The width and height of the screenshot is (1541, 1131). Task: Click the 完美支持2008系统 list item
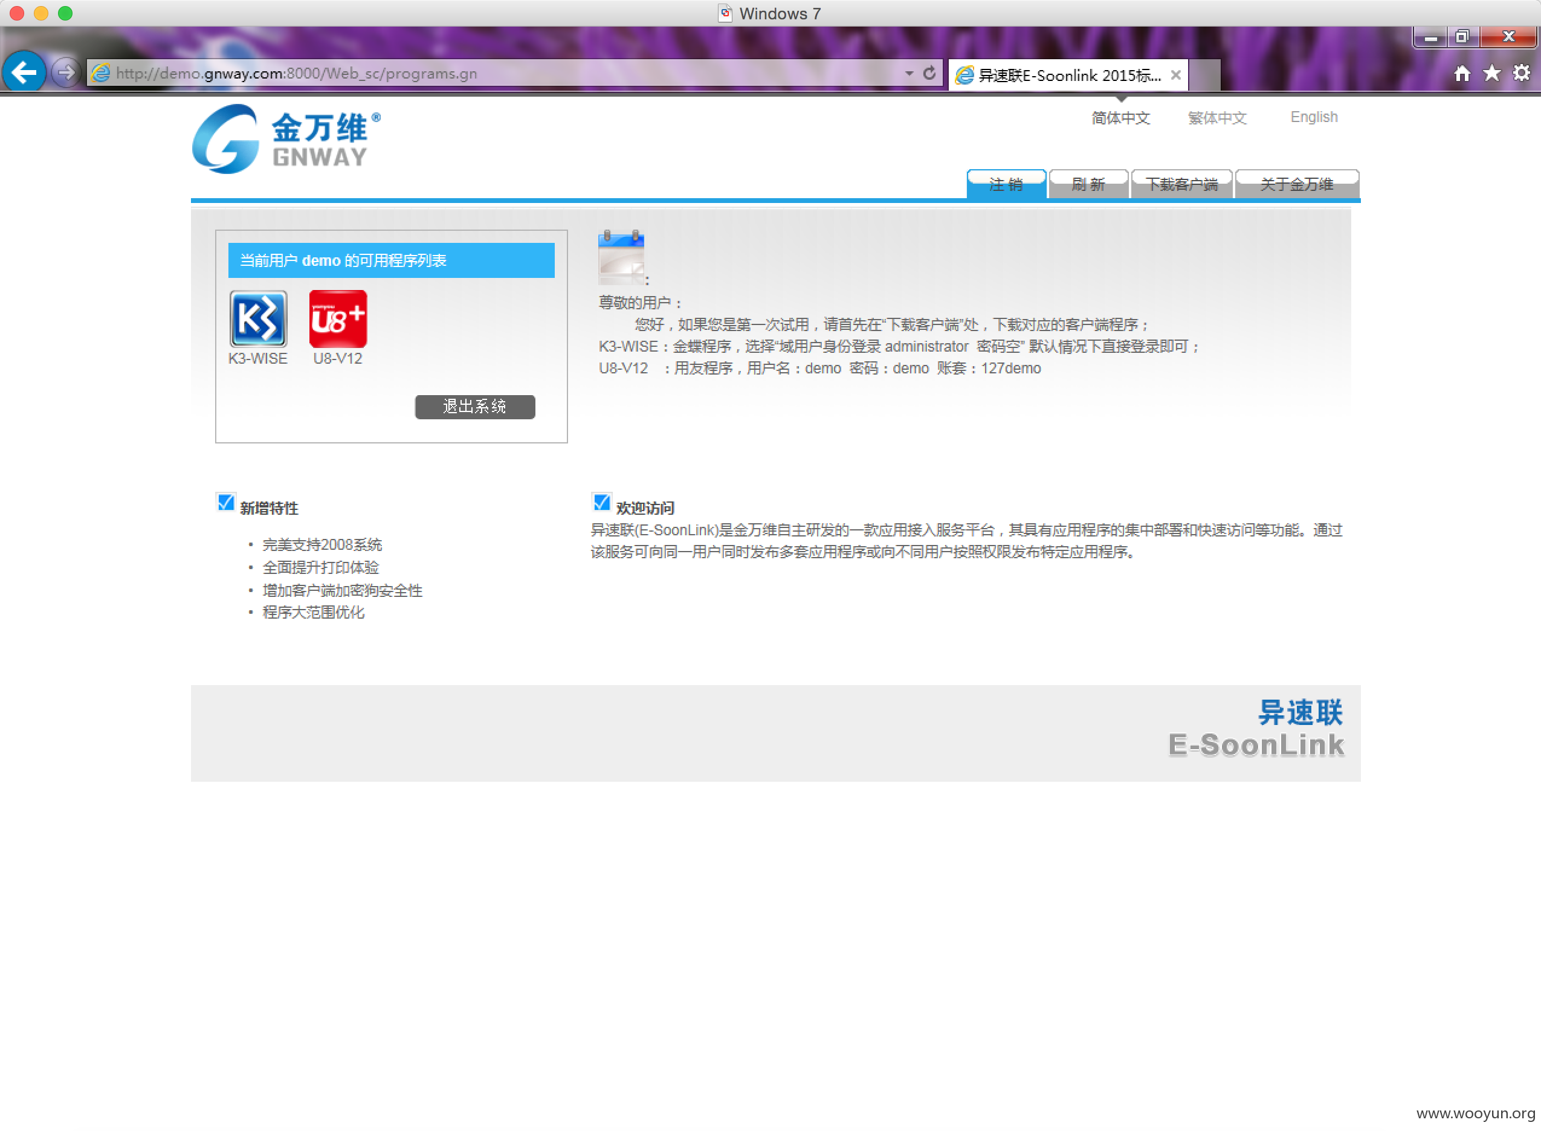click(x=323, y=545)
